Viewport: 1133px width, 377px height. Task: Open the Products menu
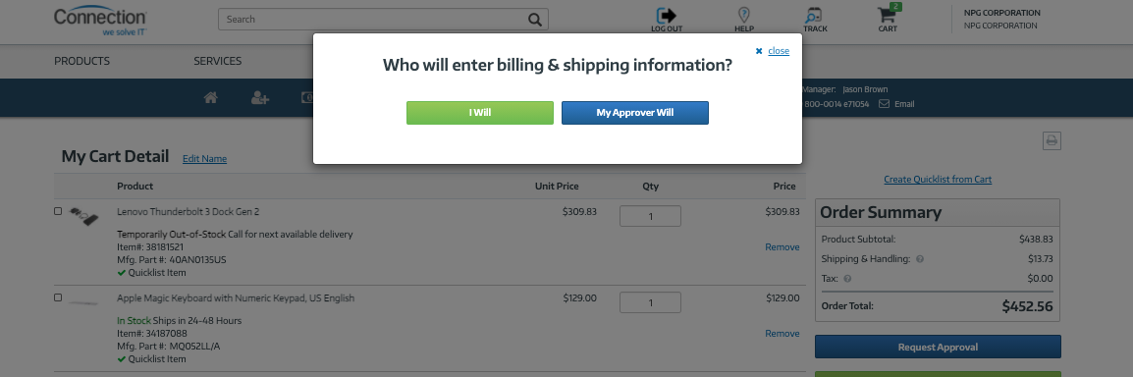[81, 62]
